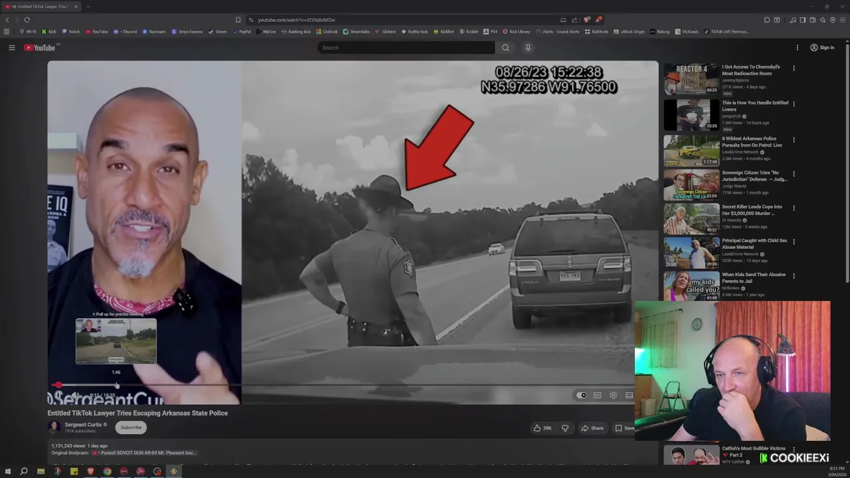Open the Sergeant Curtis channel avatar
This screenshot has width=850, height=478.
(x=54, y=427)
